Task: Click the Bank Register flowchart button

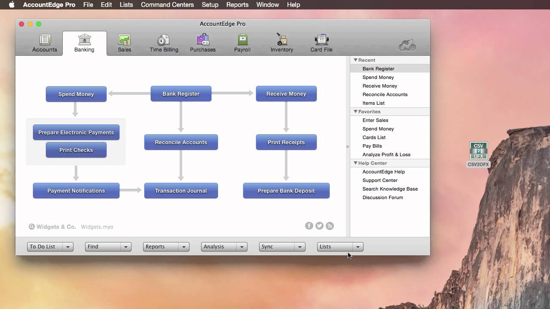Action: (x=181, y=94)
